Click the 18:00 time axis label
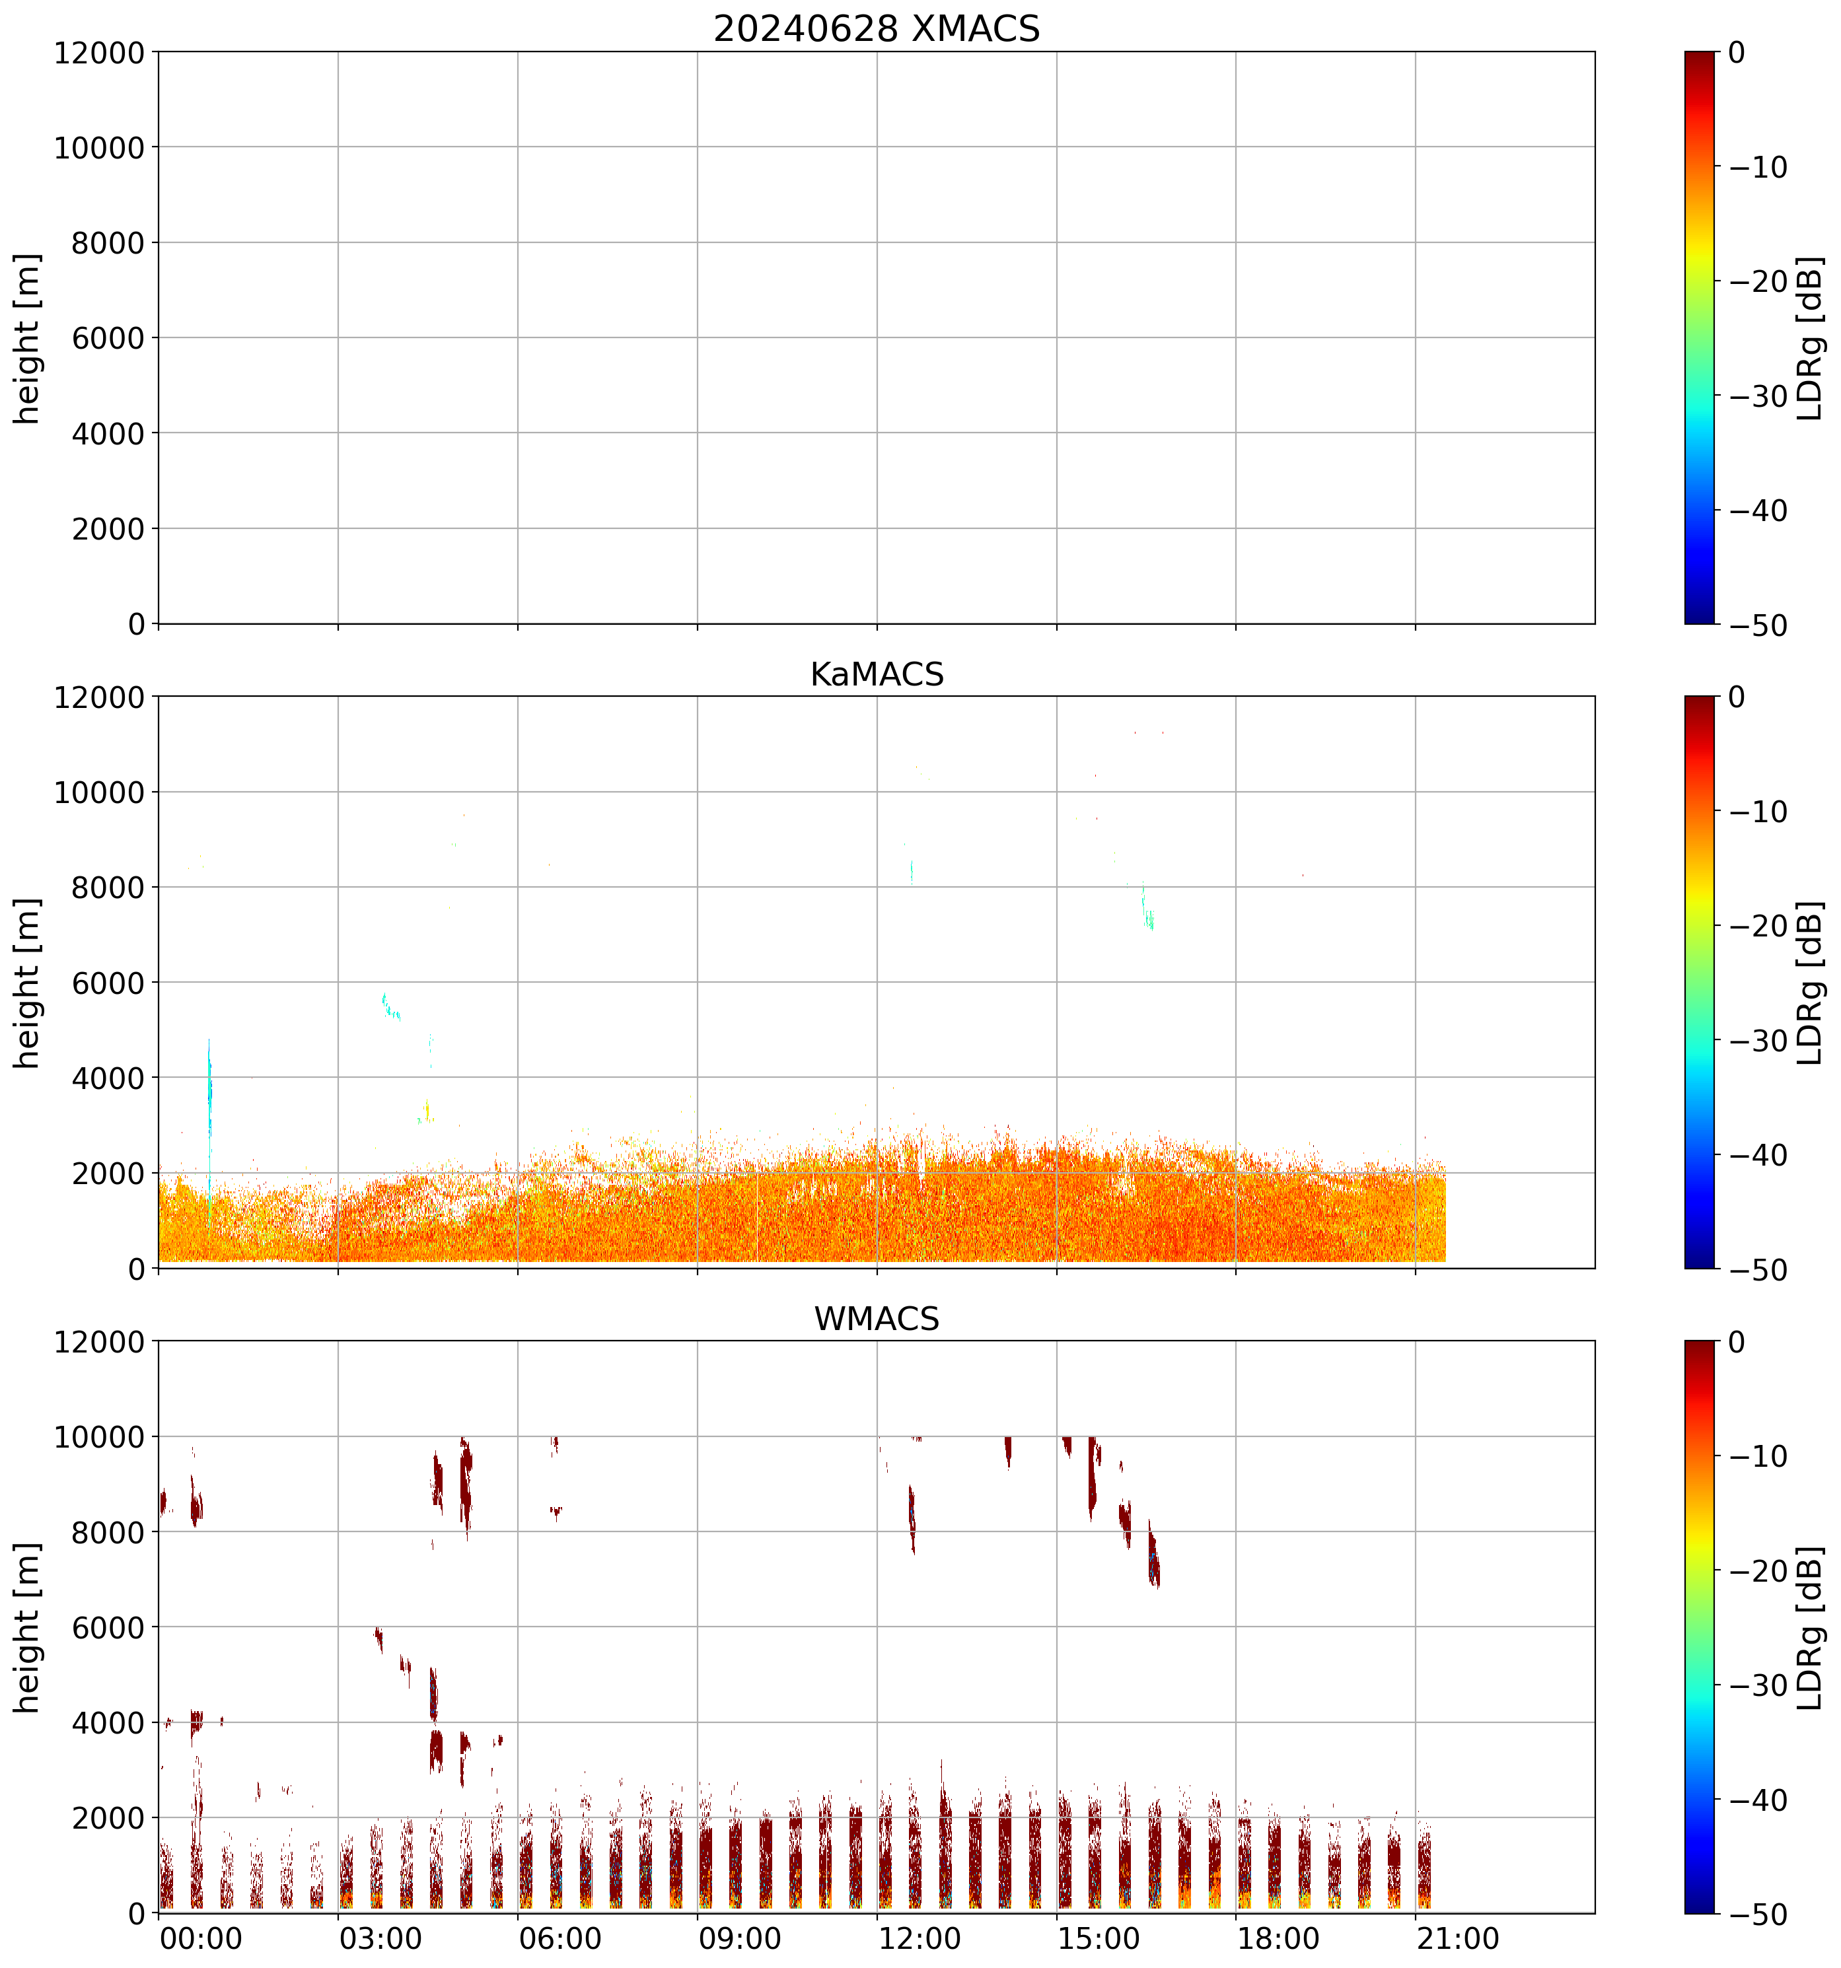 (1278, 1938)
